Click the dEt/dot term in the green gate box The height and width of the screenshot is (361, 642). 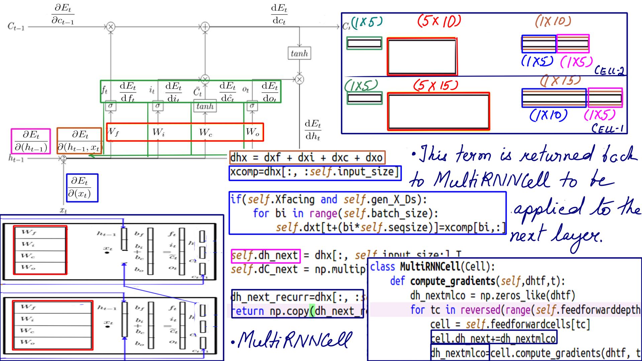(x=270, y=92)
